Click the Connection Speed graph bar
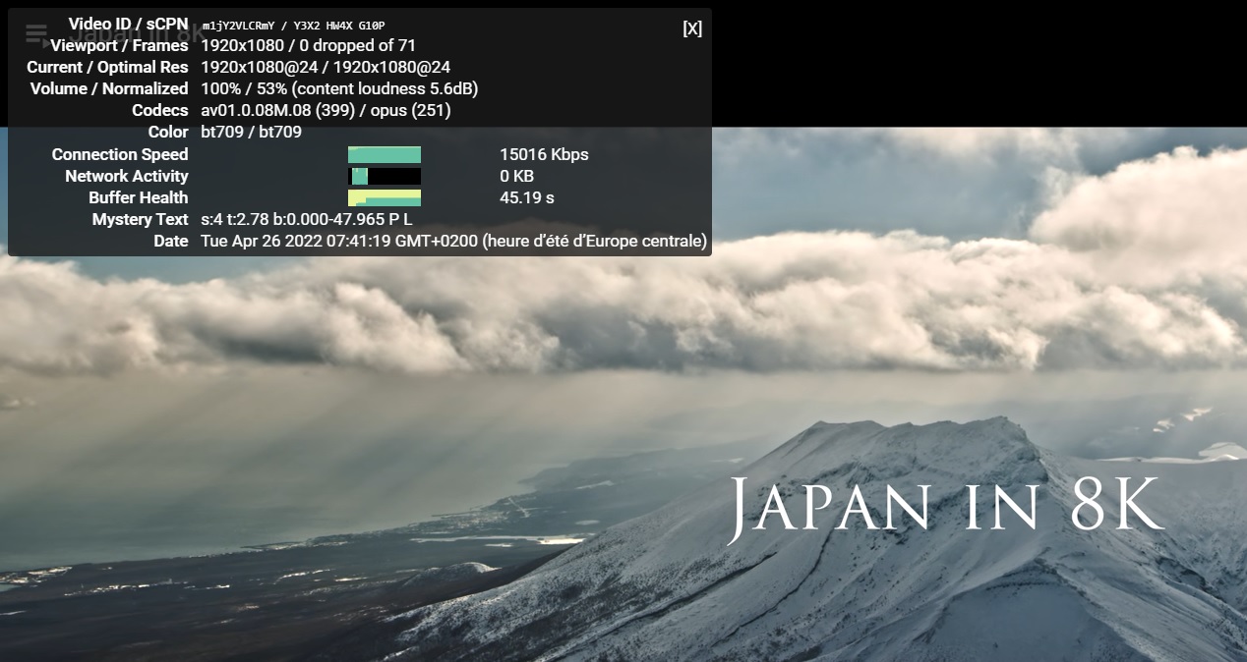Viewport: 1247px width, 662px height. click(385, 154)
